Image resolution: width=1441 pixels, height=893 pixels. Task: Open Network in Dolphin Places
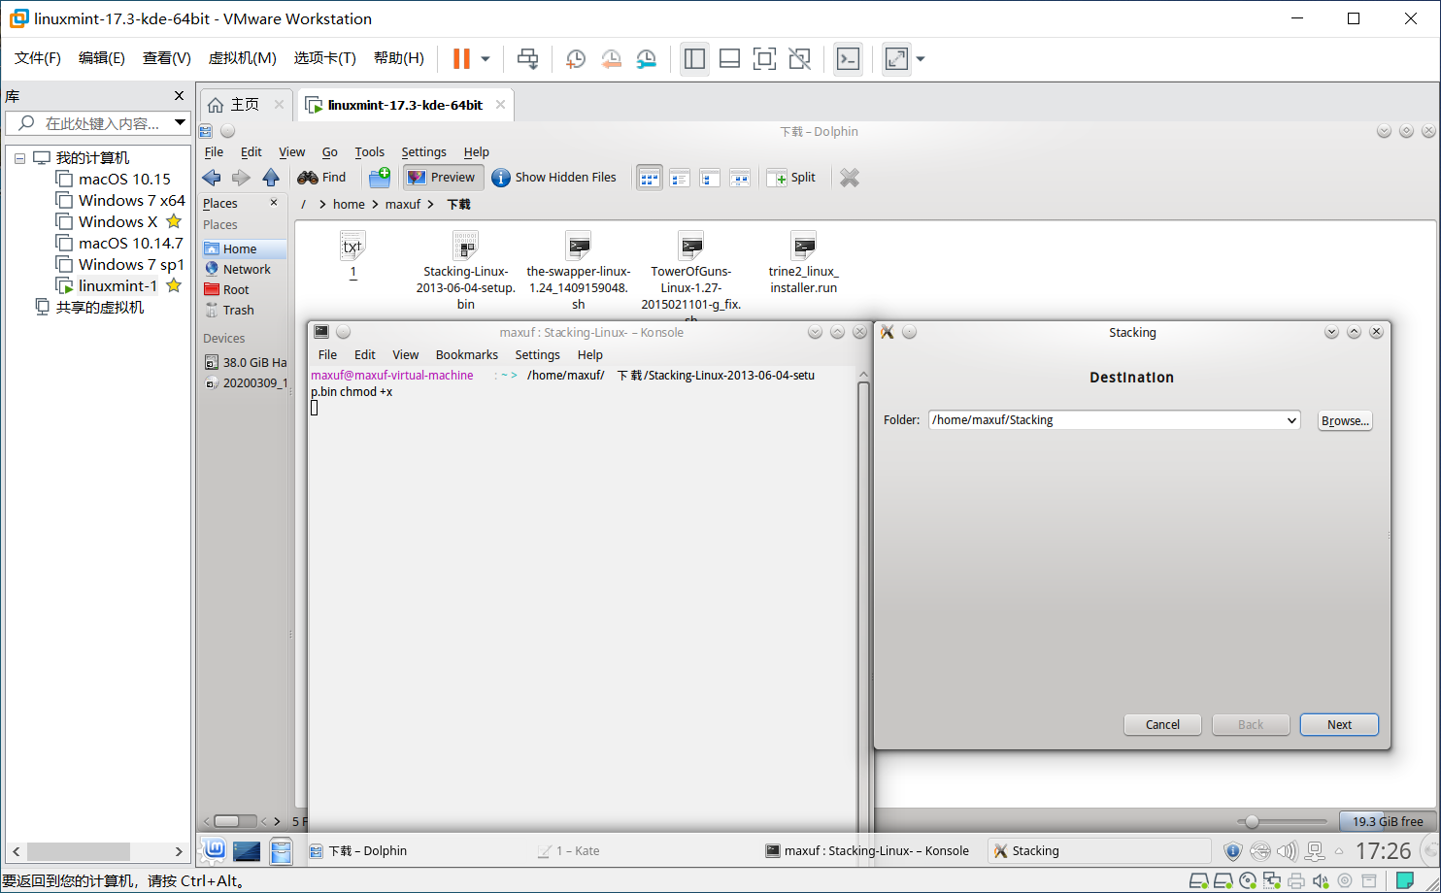tap(244, 270)
